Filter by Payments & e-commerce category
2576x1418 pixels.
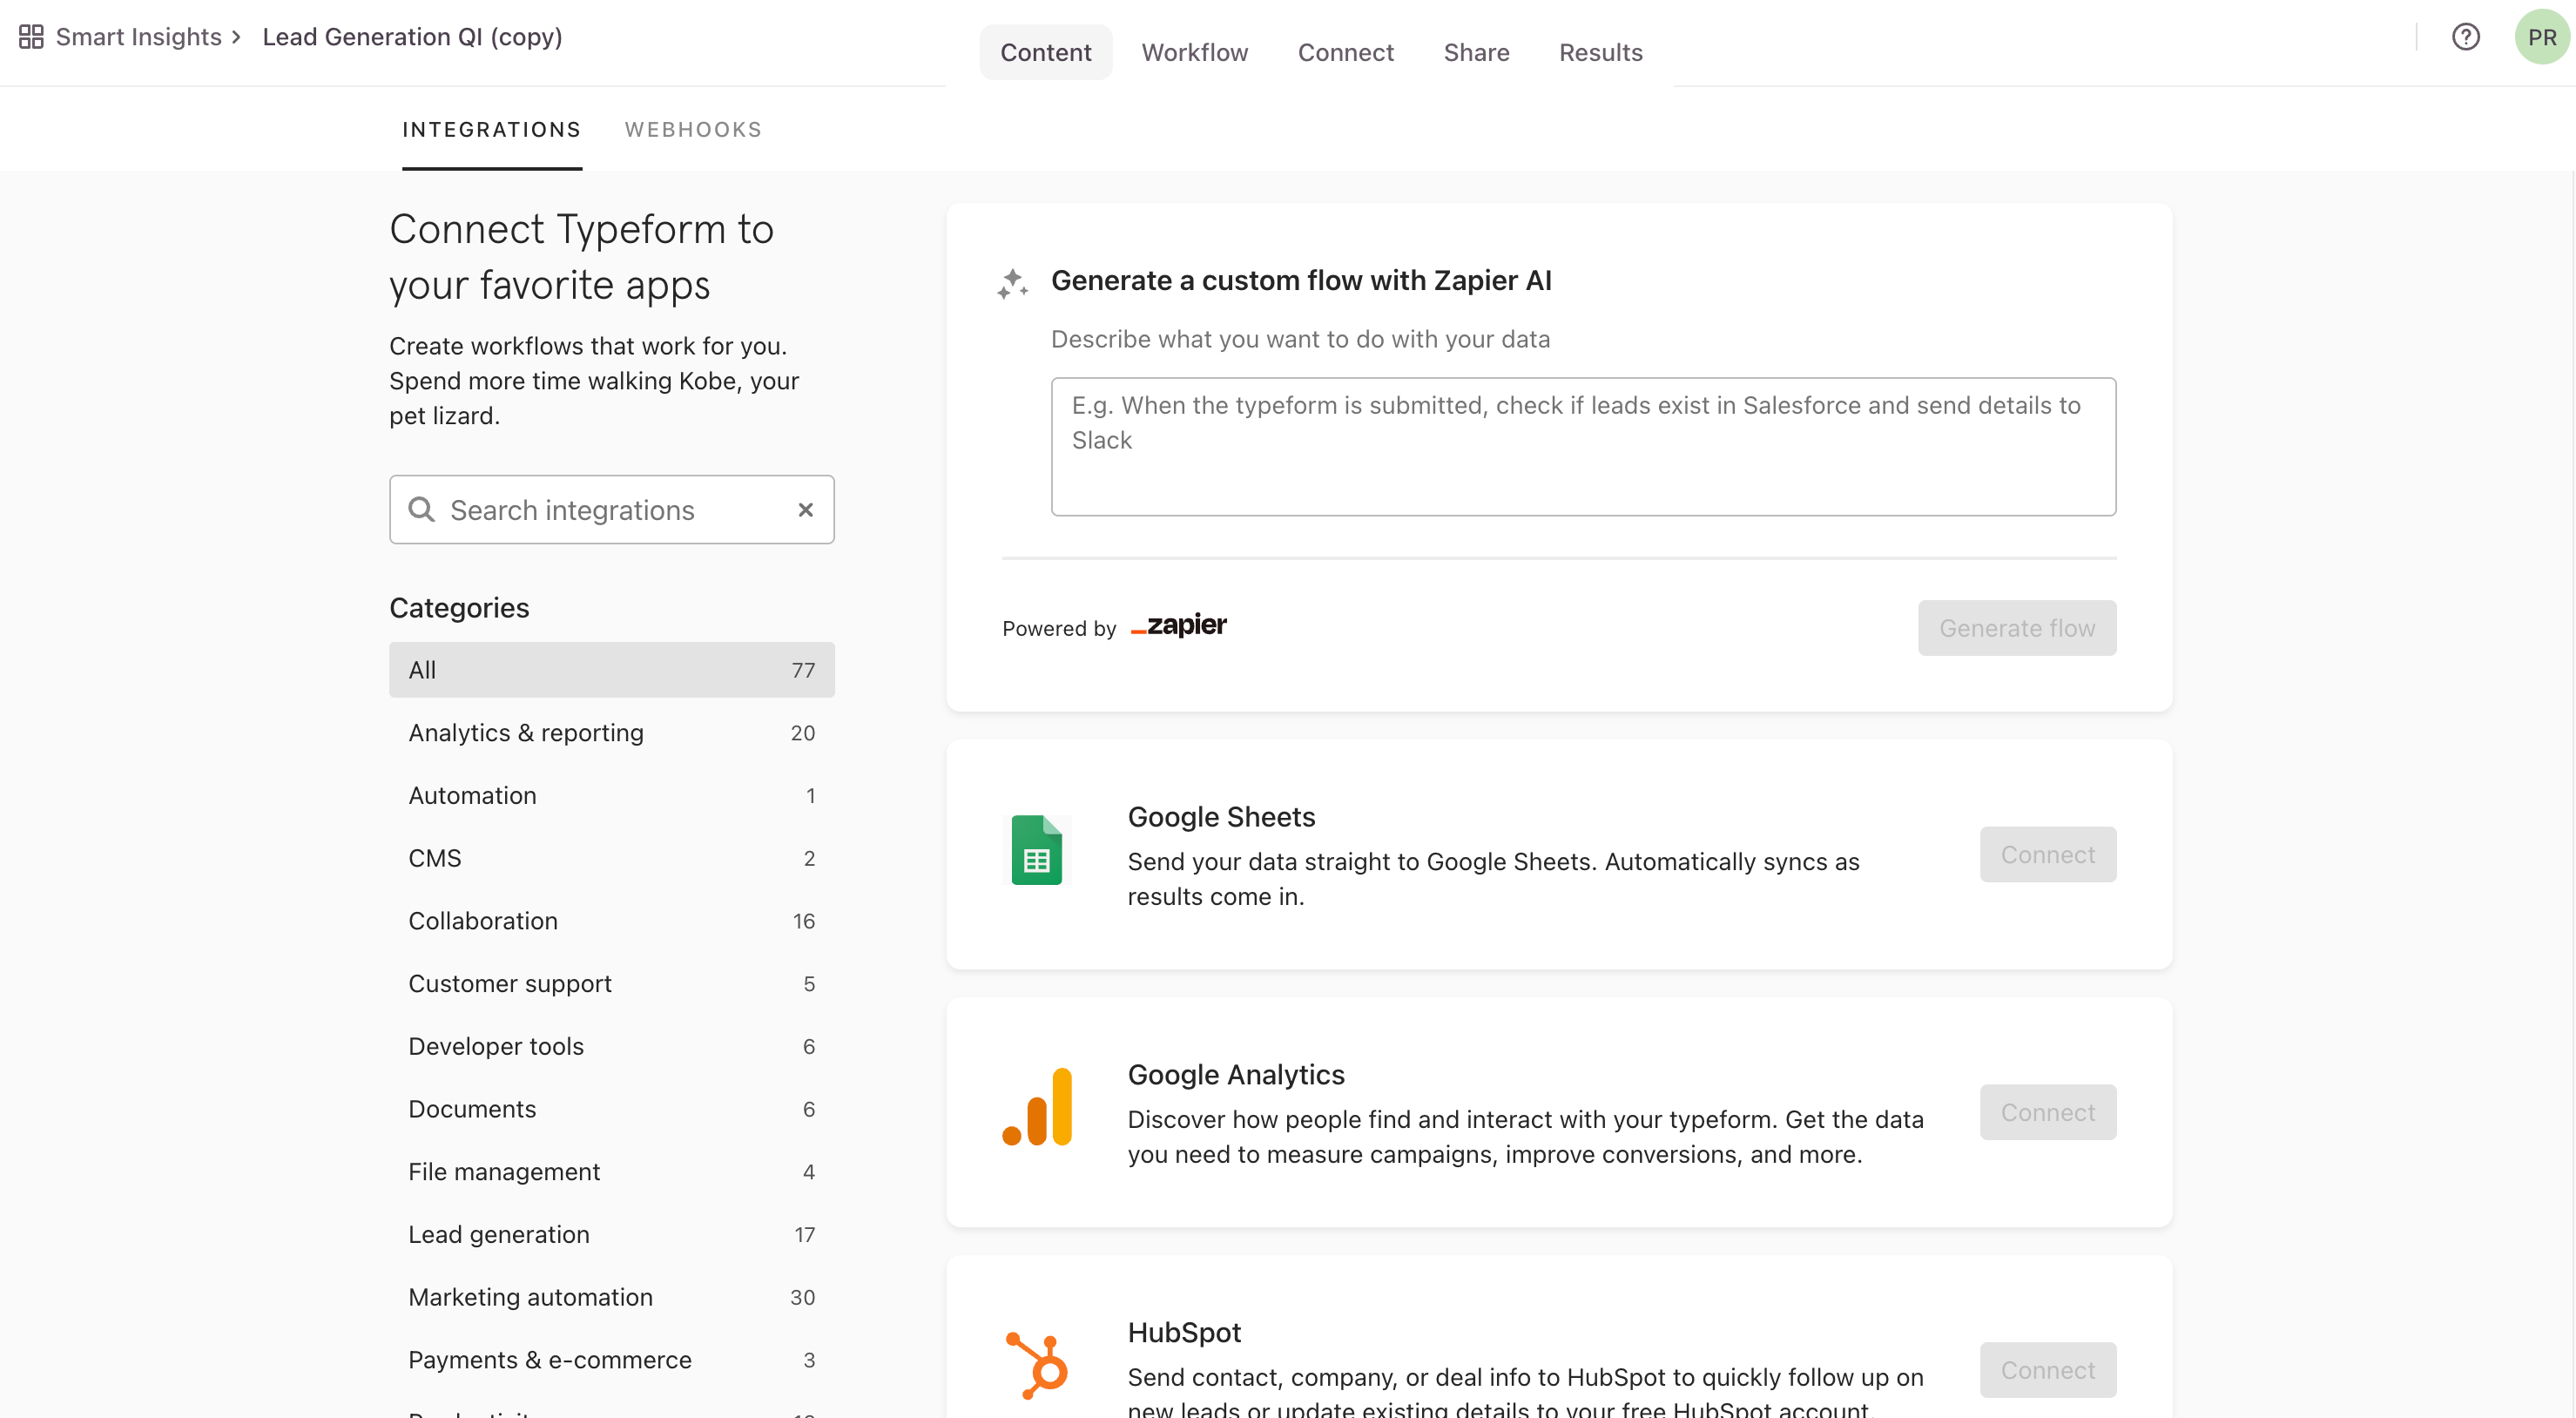pyautogui.click(x=611, y=1360)
